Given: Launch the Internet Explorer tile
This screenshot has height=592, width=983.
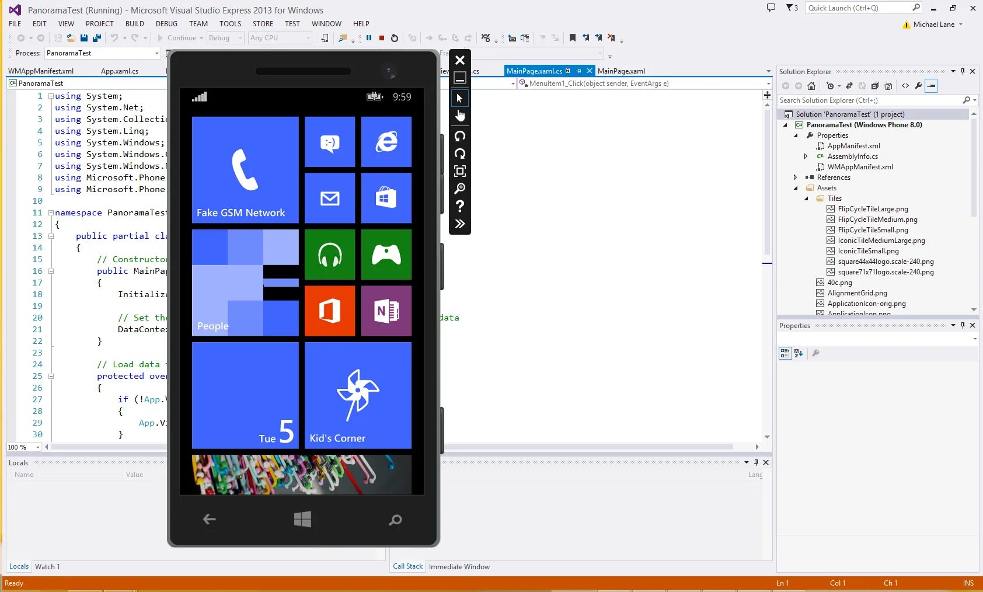Looking at the screenshot, I should 386,142.
